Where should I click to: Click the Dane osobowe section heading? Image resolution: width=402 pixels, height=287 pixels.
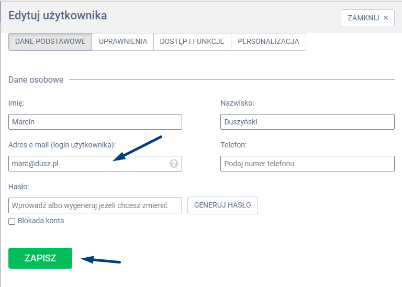coord(36,80)
